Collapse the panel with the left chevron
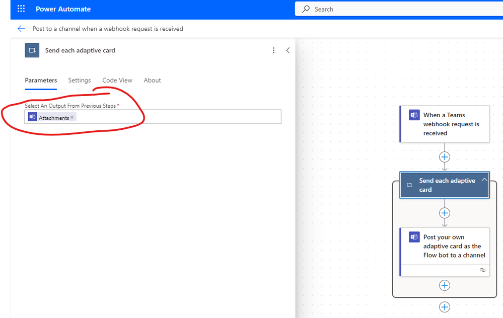 (x=288, y=50)
